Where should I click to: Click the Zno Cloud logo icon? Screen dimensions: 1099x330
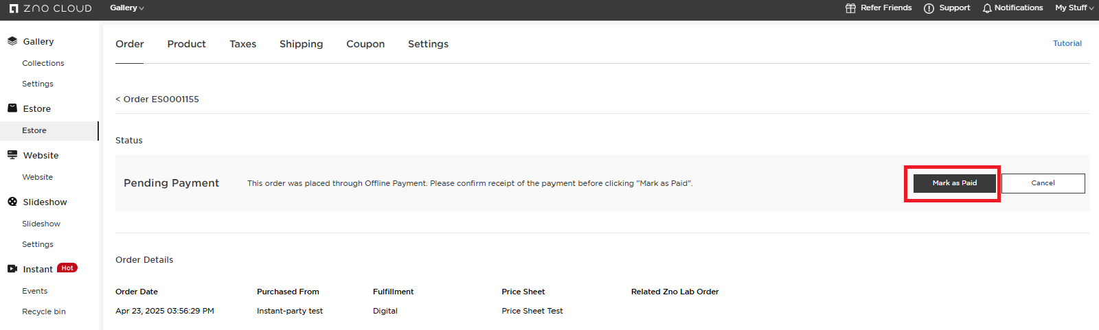pos(14,8)
